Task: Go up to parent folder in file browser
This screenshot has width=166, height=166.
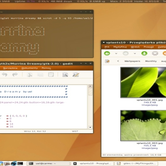Action: point(144,54)
